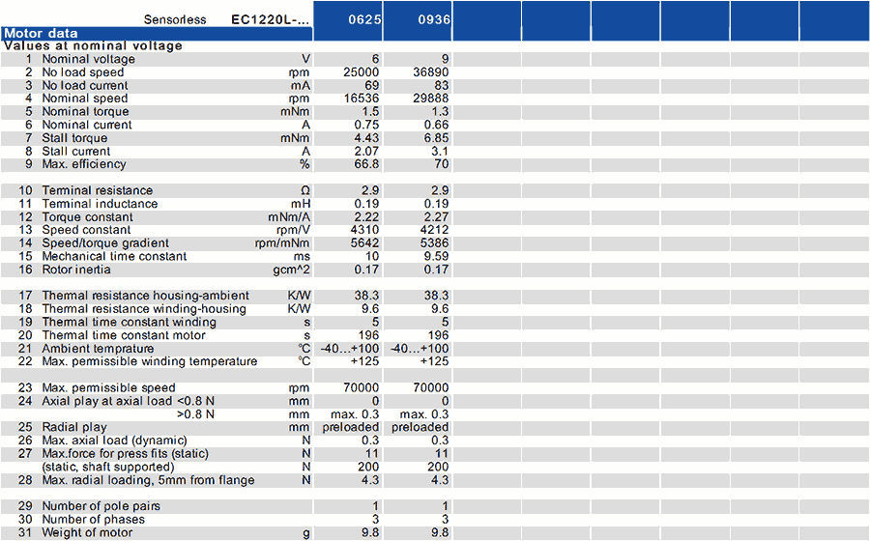Screen dimensions: 870x541
Task: Select the Nominal voltage row label
Action: pyautogui.click(x=88, y=59)
